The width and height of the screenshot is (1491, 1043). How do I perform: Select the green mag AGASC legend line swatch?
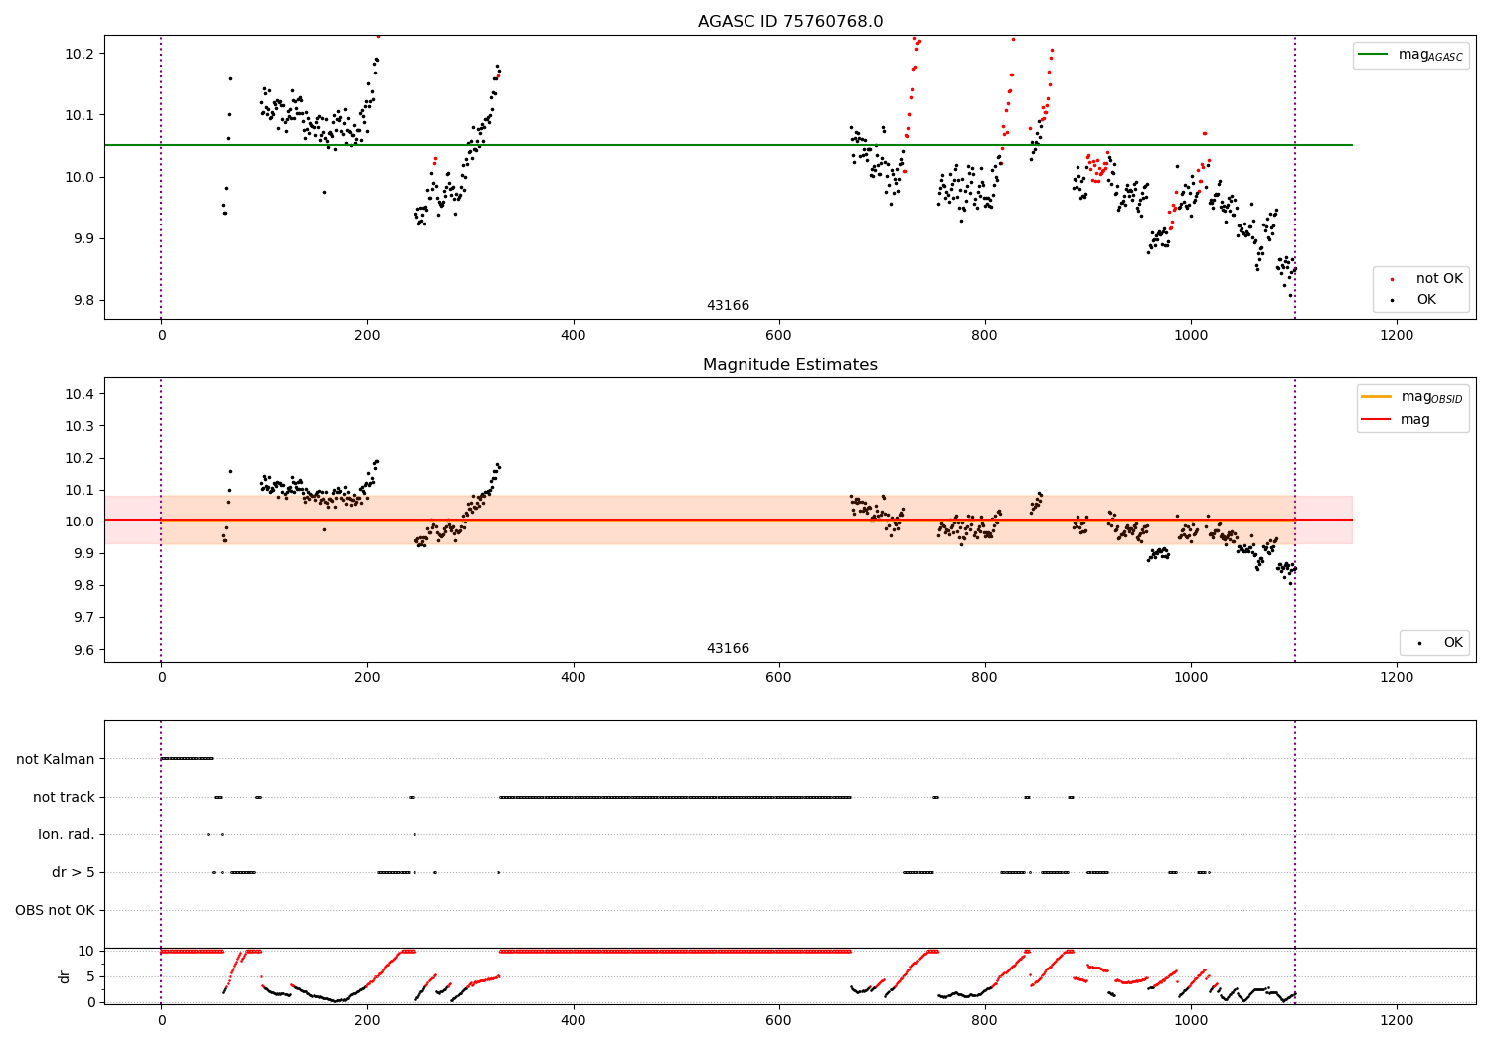click(1374, 55)
